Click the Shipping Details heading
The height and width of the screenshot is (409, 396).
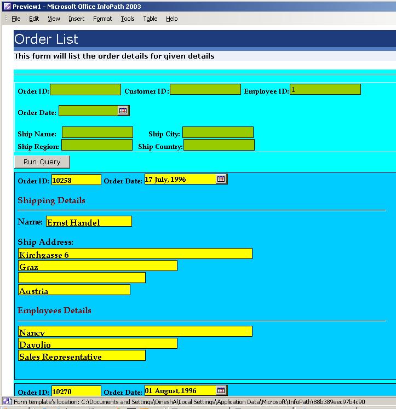(51, 200)
